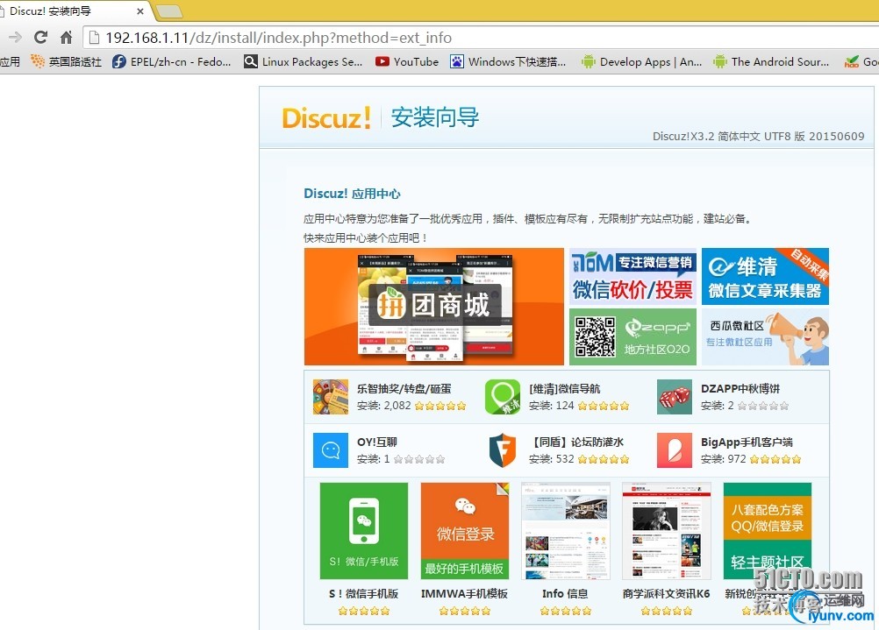Reload the page with the refresh icon

40,38
